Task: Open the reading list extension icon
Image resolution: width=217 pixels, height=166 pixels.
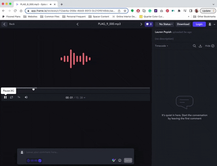Action: 185,11
